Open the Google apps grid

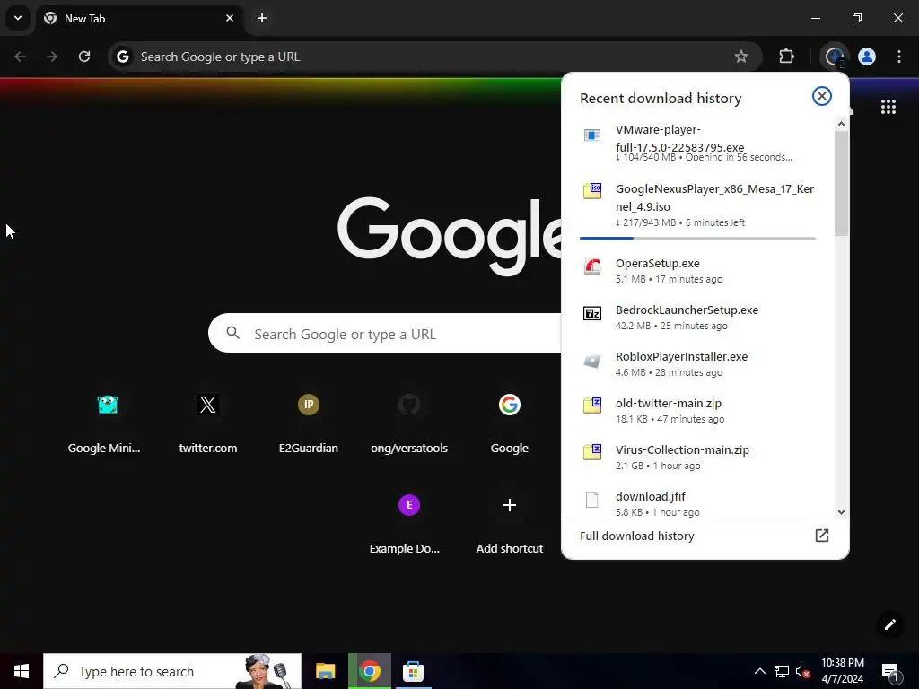(888, 107)
